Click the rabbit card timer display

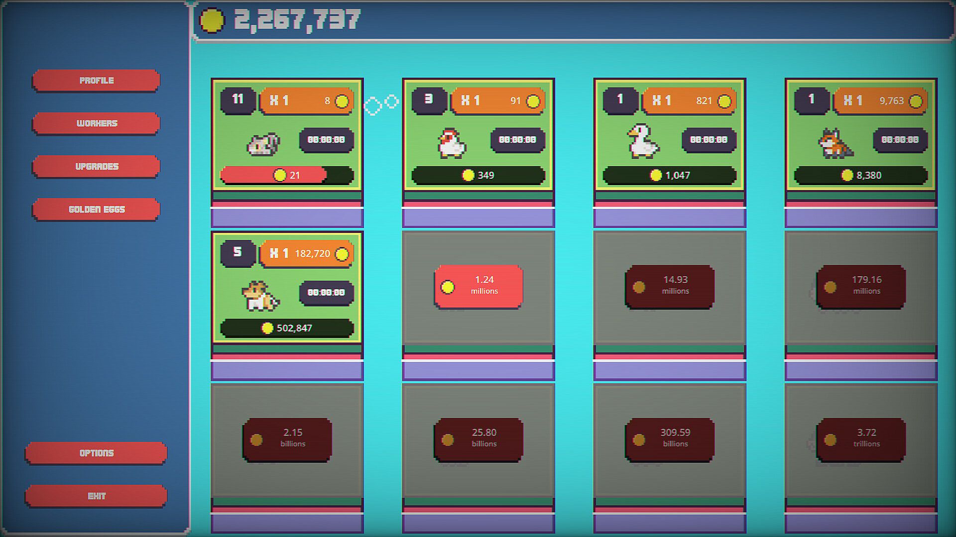pyautogui.click(x=327, y=140)
